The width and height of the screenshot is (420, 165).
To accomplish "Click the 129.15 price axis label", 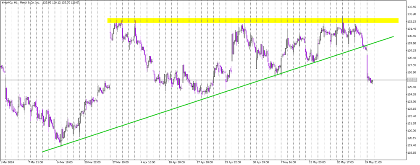I will tap(411, 50).
